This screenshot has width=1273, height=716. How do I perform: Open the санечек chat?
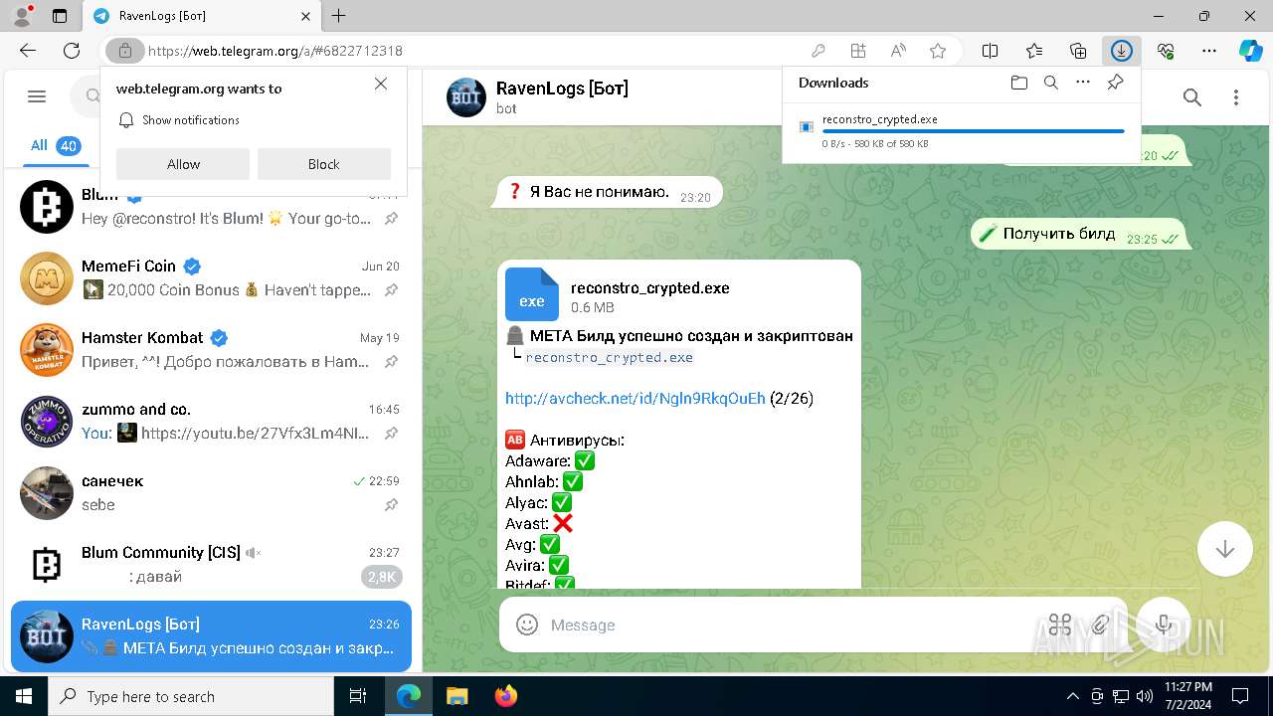pyautogui.click(x=211, y=493)
